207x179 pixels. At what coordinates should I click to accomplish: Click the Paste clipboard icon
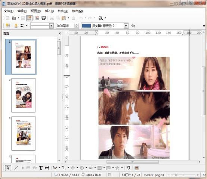pos(64,18)
